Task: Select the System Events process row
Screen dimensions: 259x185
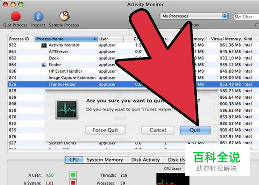Action: point(133,143)
